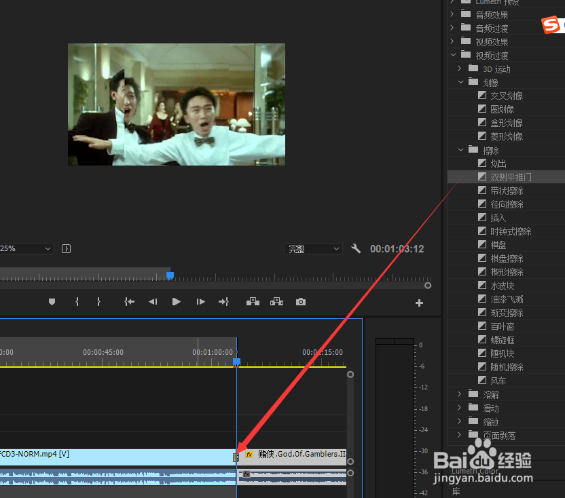The height and width of the screenshot is (498, 565).
Task: Play the program monitor preview
Action: (176, 302)
